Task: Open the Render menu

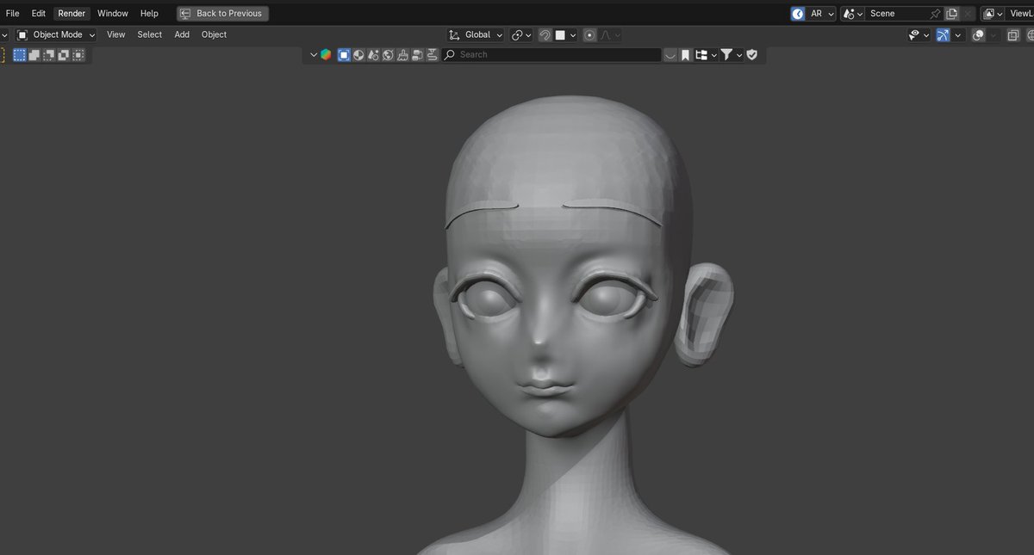Action: tap(72, 13)
